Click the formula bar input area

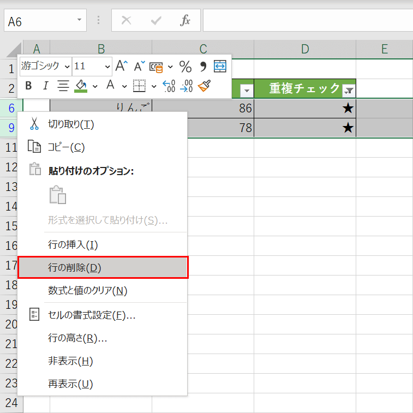pos(308,20)
